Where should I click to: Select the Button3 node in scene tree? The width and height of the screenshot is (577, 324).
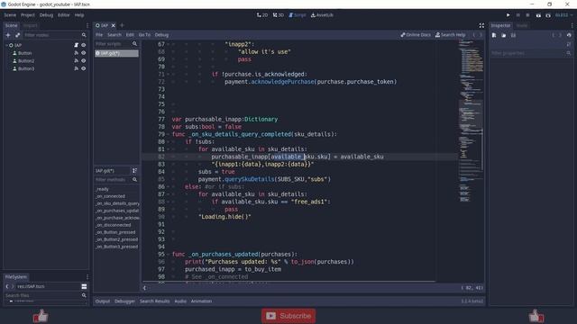coord(26,68)
